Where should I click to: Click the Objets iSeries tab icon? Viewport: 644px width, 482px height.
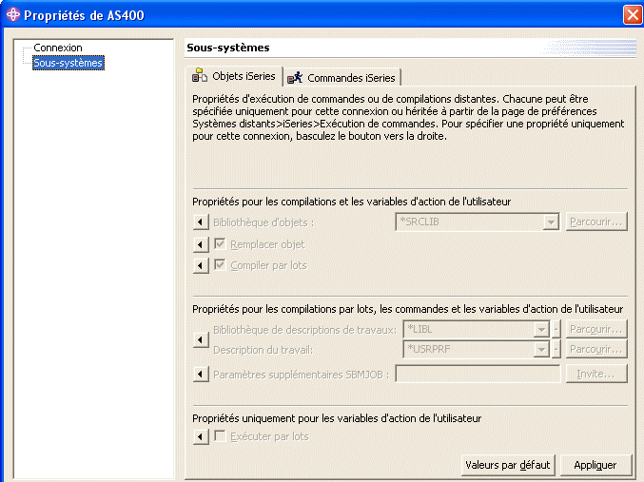click(x=200, y=75)
